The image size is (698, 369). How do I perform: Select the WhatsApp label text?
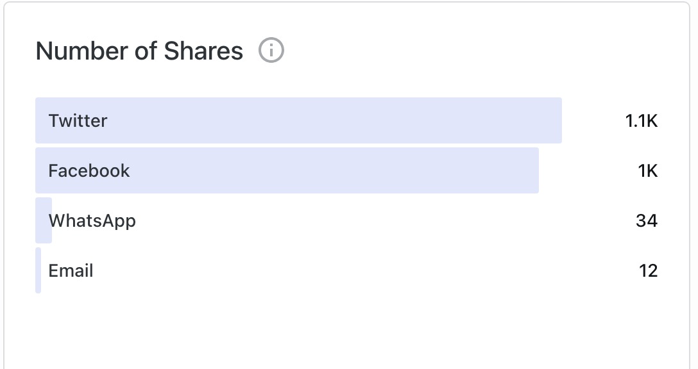[x=92, y=221]
